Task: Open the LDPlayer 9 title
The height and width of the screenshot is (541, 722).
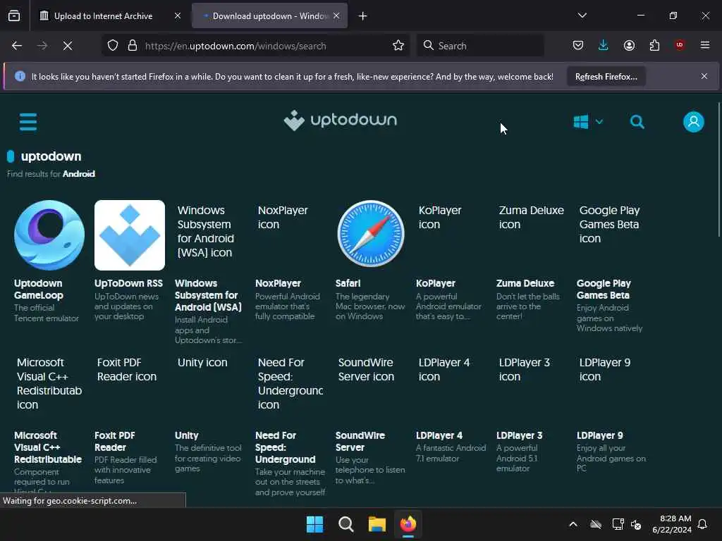Action: coord(599,435)
